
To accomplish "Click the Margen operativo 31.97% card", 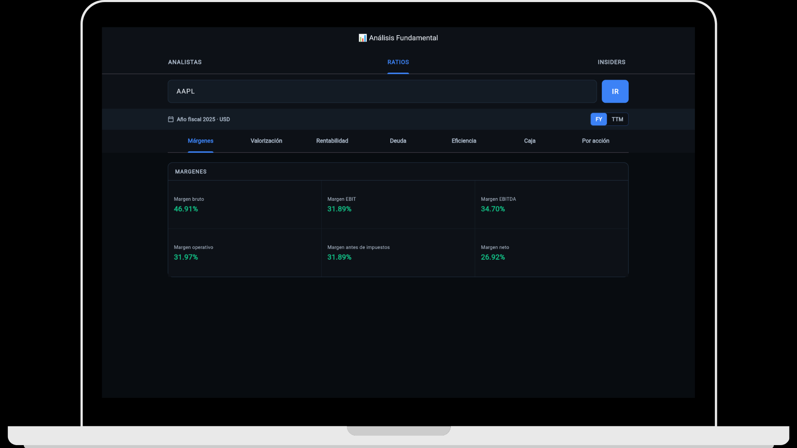I will pyautogui.click(x=244, y=253).
